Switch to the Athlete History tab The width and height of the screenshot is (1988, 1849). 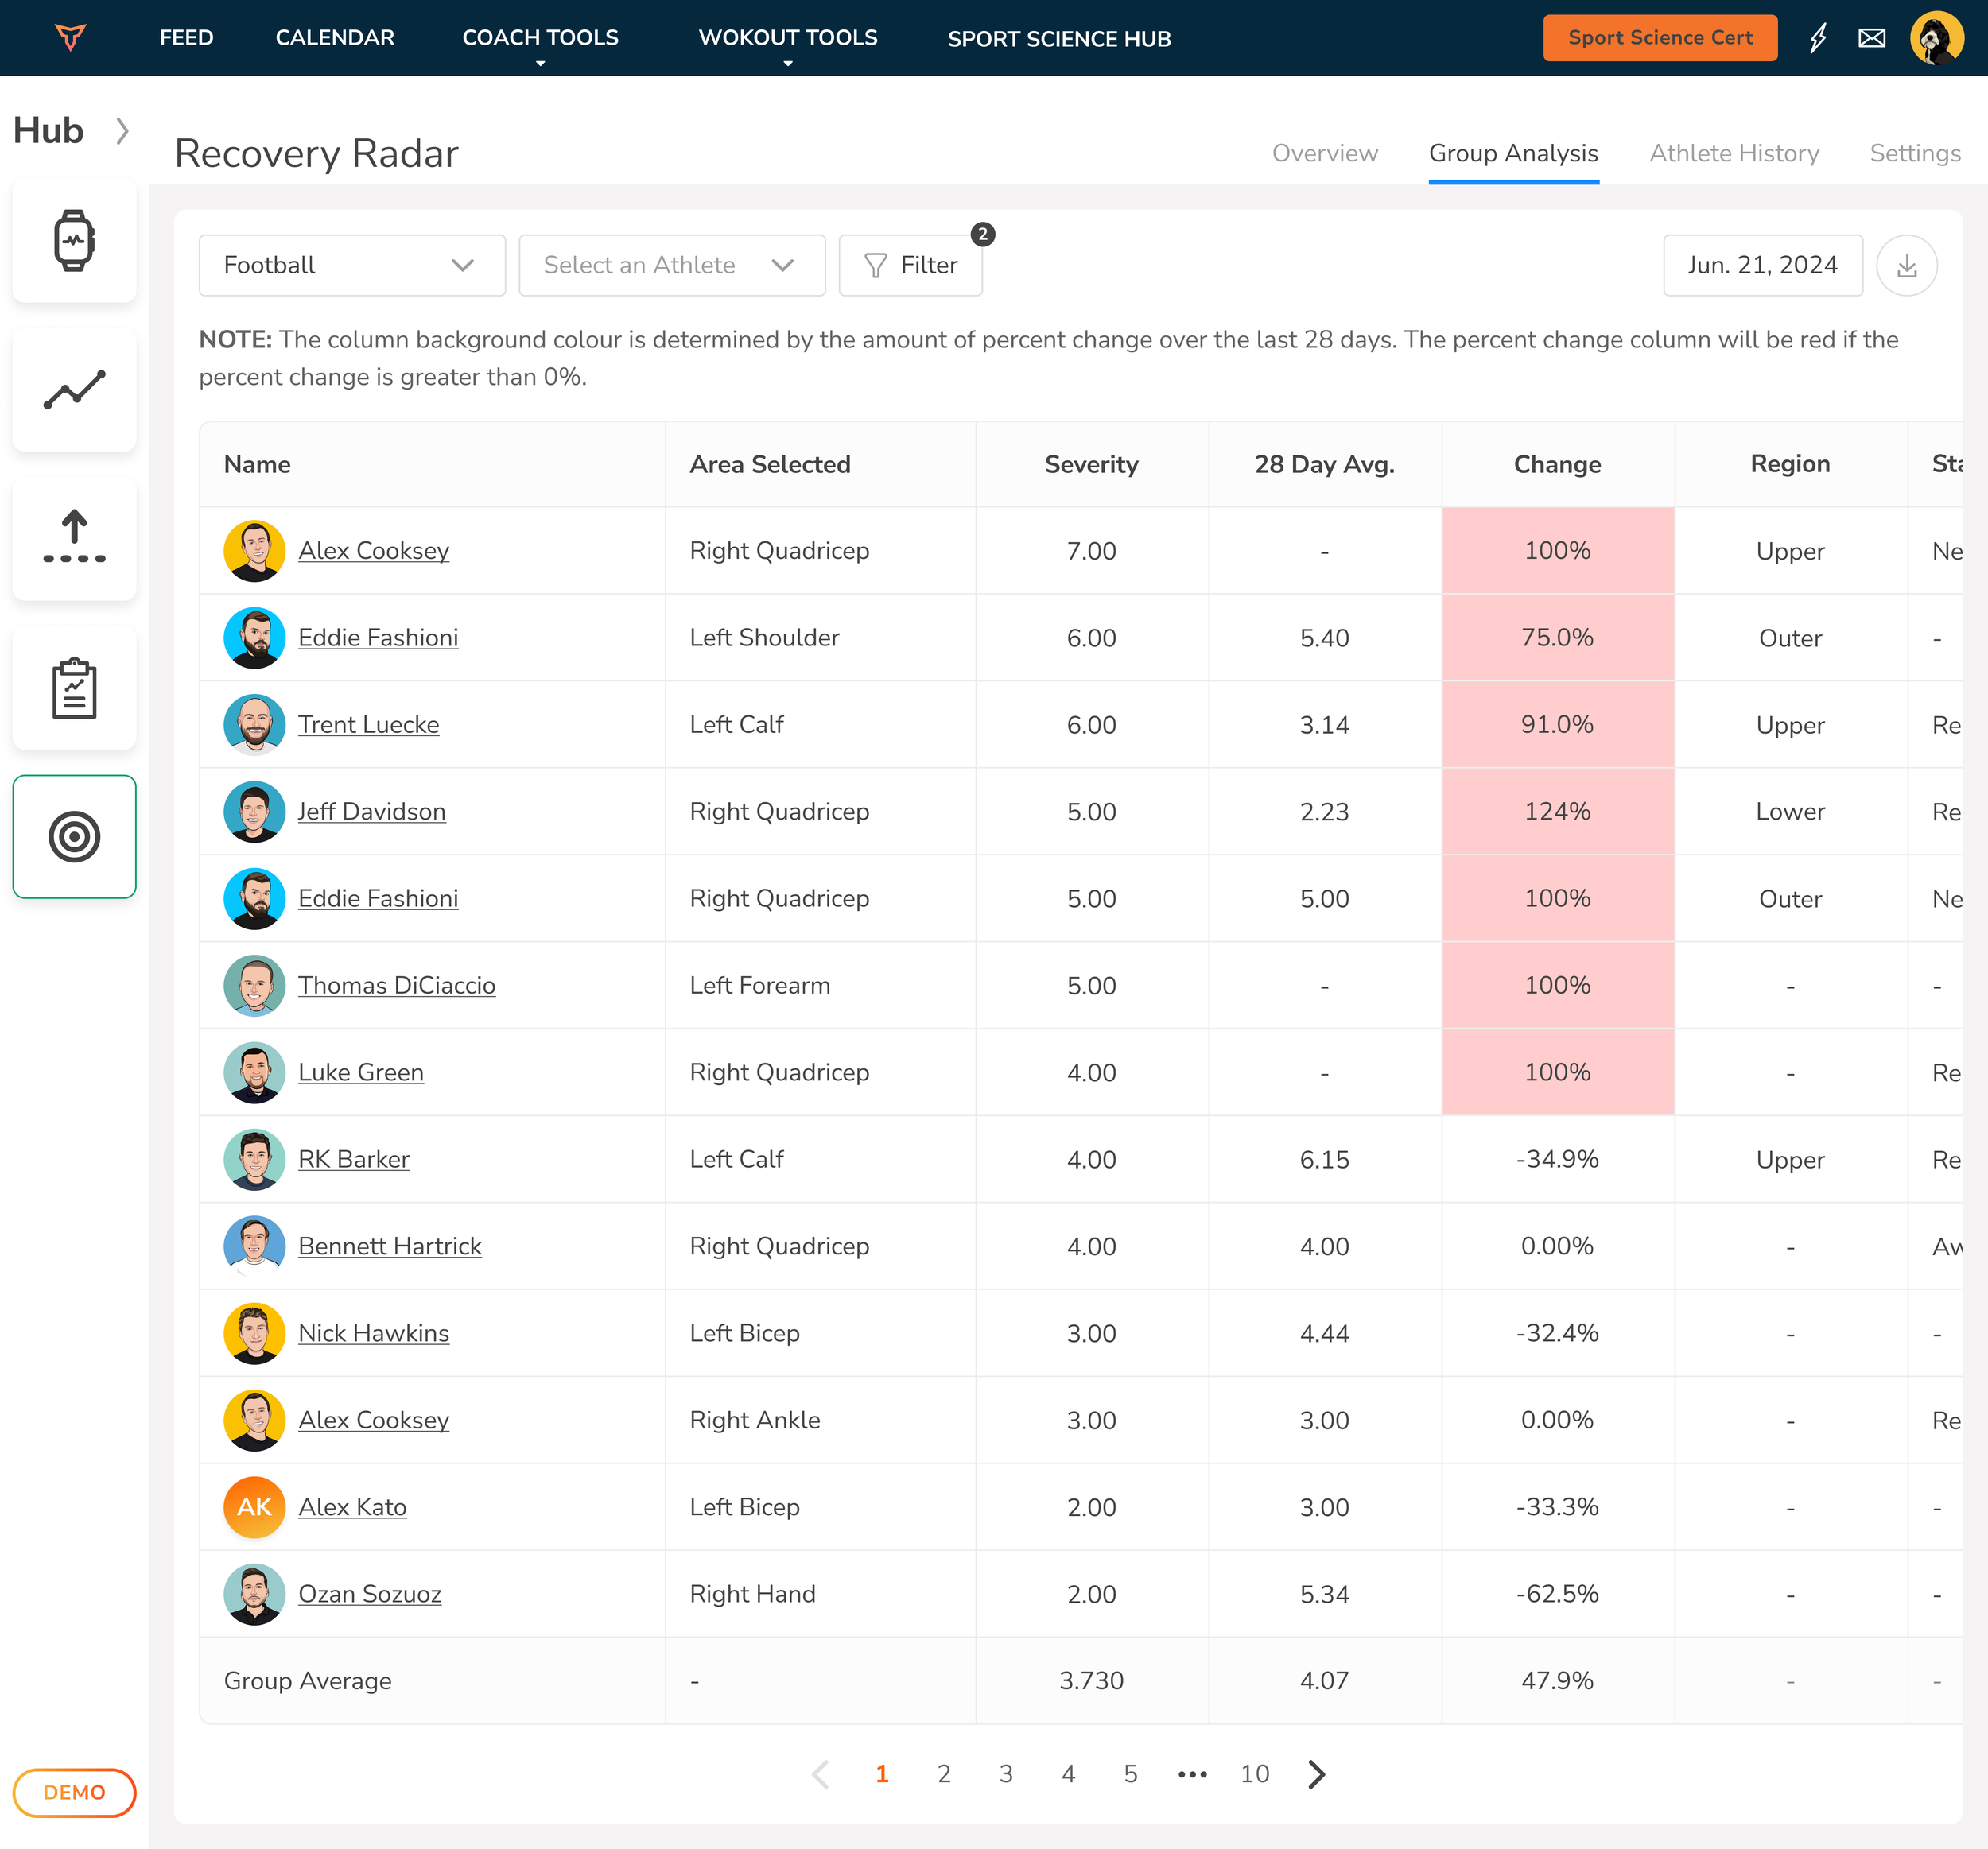coord(1733,153)
